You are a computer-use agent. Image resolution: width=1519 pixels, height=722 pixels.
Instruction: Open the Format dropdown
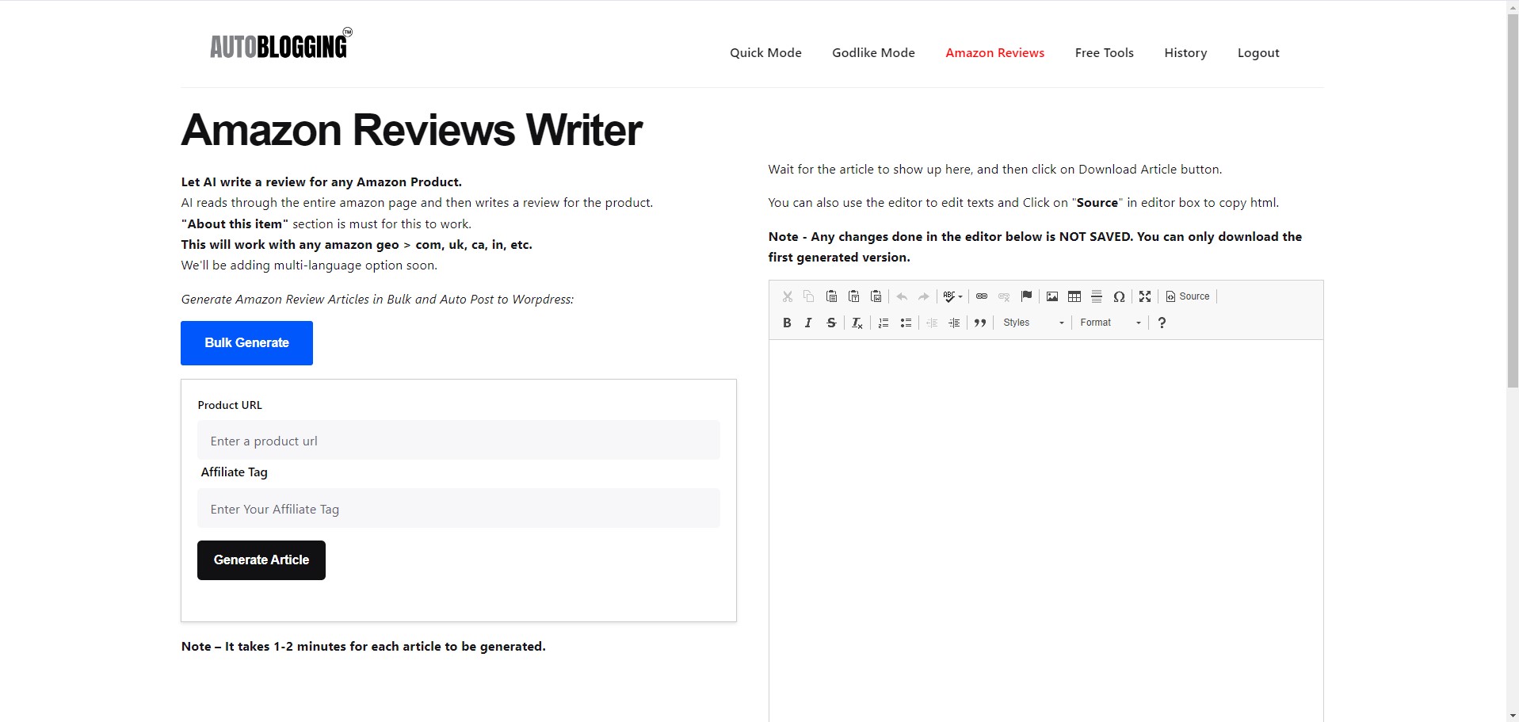[x=1110, y=323]
